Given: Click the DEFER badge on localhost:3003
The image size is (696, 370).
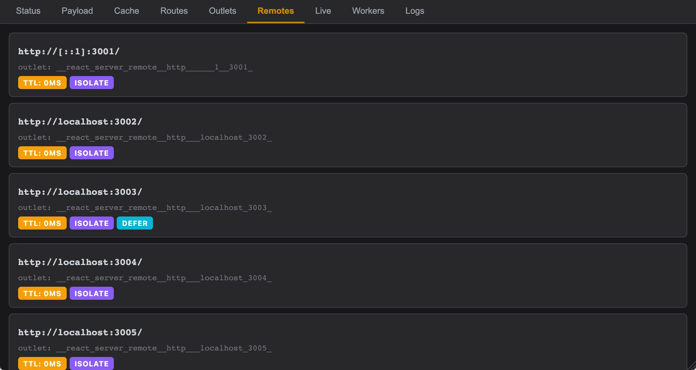Looking at the screenshot, I should coord(135,223).
